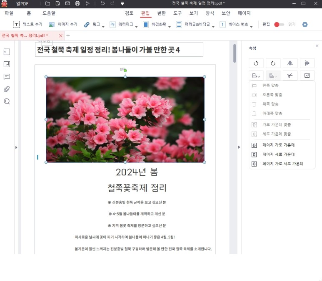Open the page thumbnails panel icon
Viewport: 322px width, 281px height.
click(x=7, y=52)
